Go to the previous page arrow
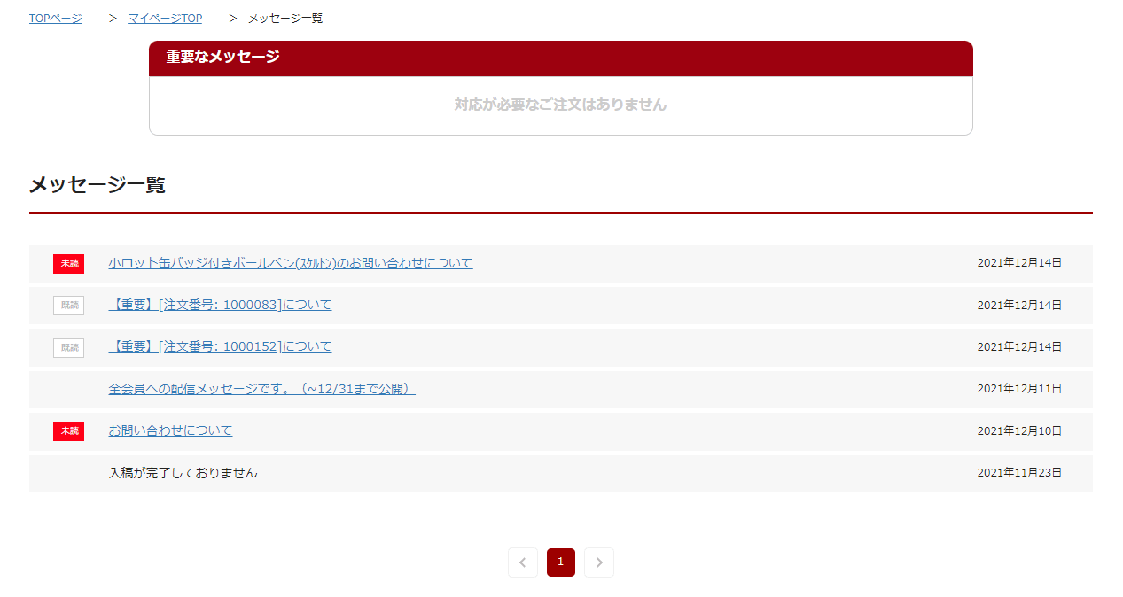 click(522, 562)
